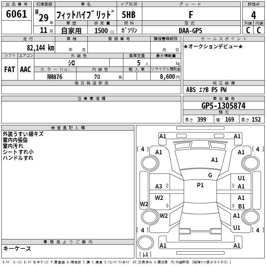266x266 pixels.
Task: Click the 検査員記入欄 header
Action: point(68,128)
